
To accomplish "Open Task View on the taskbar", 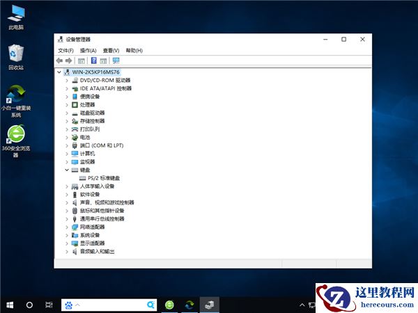I will point(49,305).
